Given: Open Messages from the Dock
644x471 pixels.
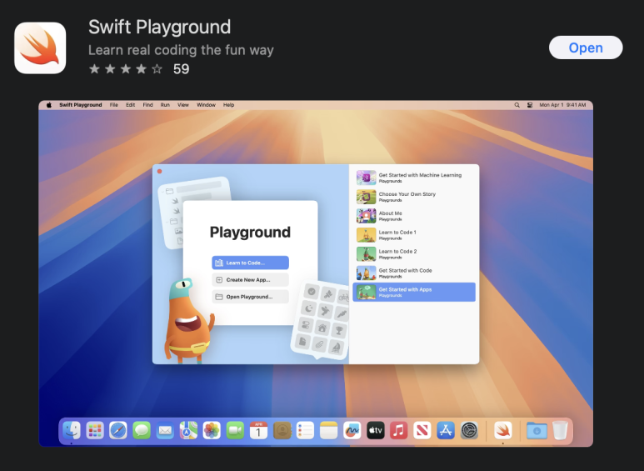Looking at the screenshot, I should click(142, 430).
